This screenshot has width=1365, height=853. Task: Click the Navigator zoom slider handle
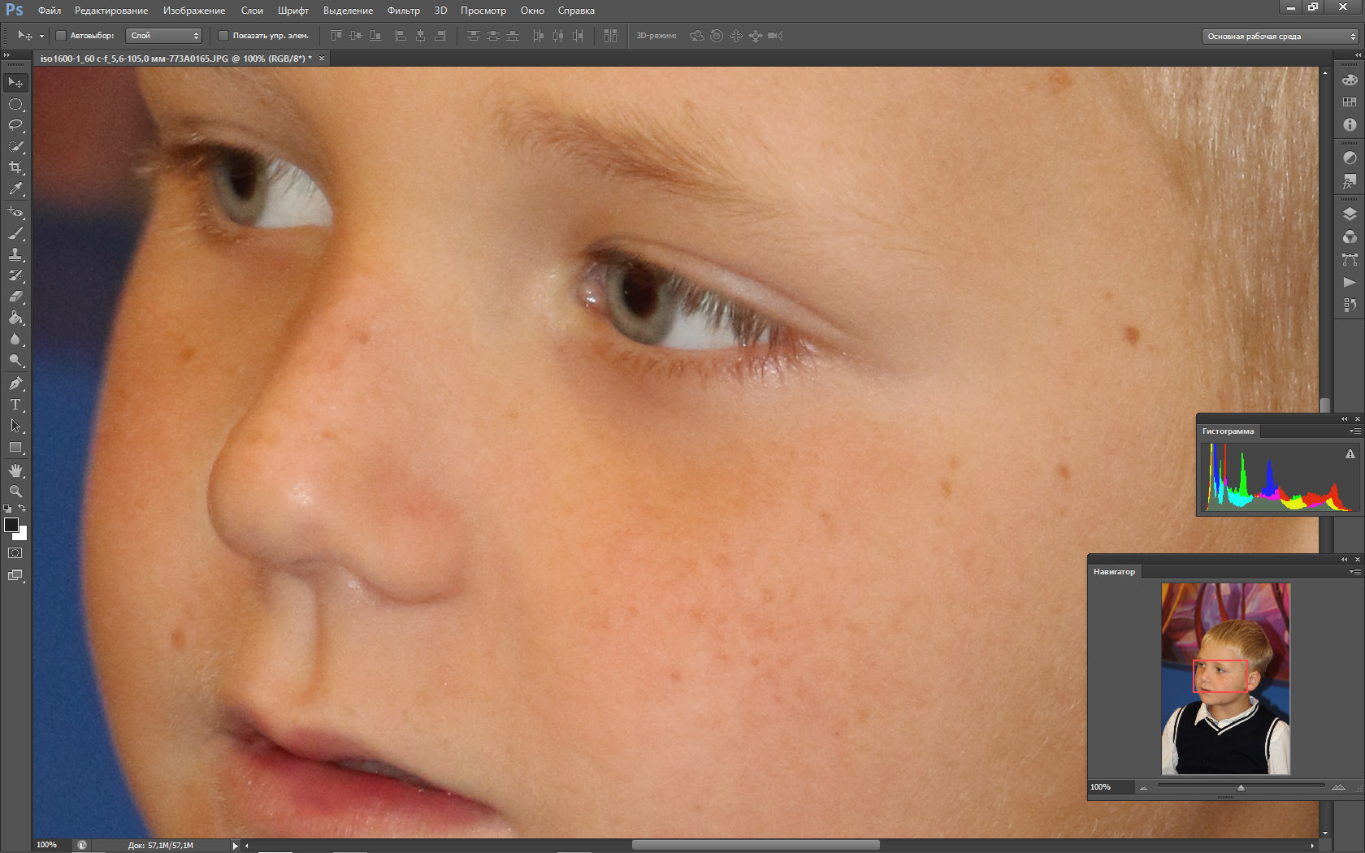tap(1241, 788)
